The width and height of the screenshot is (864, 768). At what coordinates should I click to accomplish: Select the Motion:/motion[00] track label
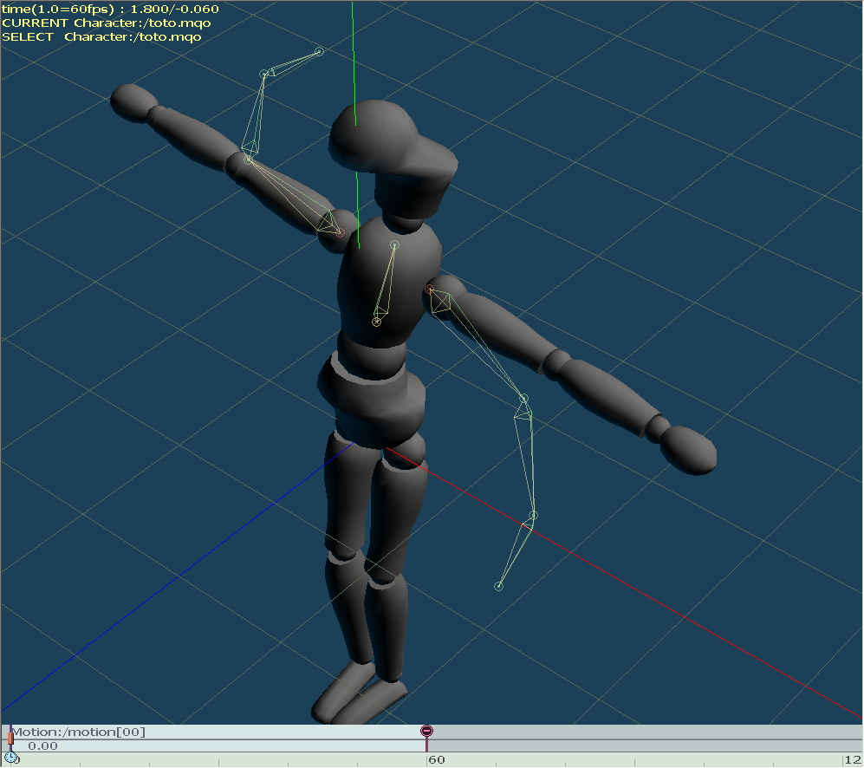[x=78, y=732]
